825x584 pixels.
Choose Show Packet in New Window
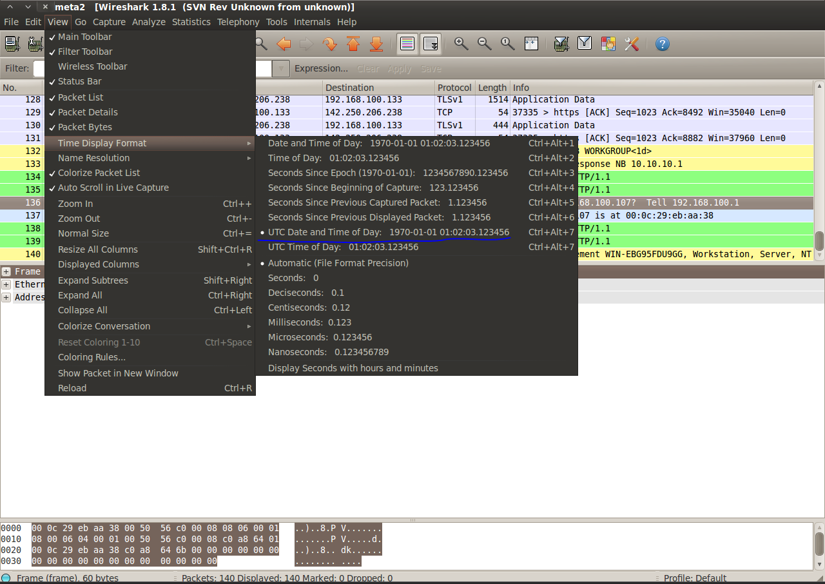coord(150,373)
